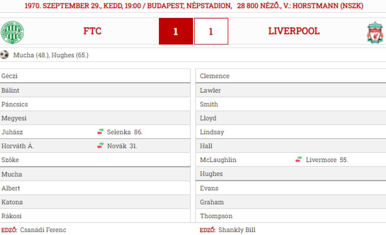The image size is (386, 235).
Task: Click the match date header line
Action: click(x=193, y=6)
